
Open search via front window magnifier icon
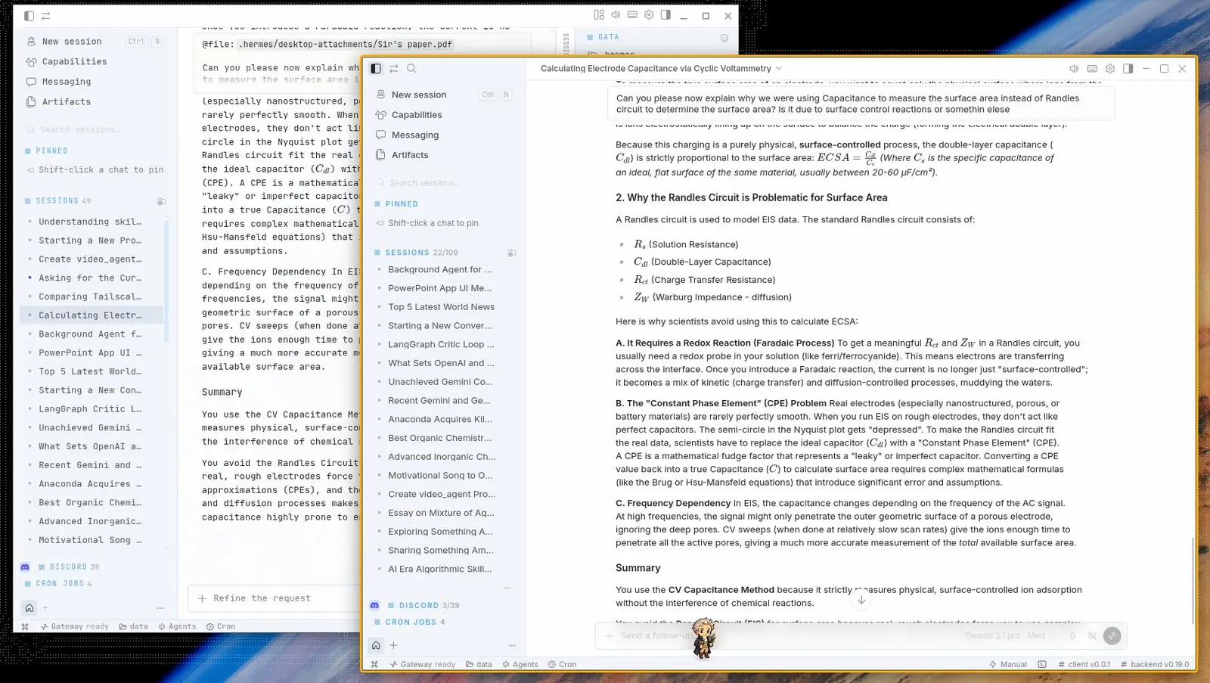(x=411, y=68)
